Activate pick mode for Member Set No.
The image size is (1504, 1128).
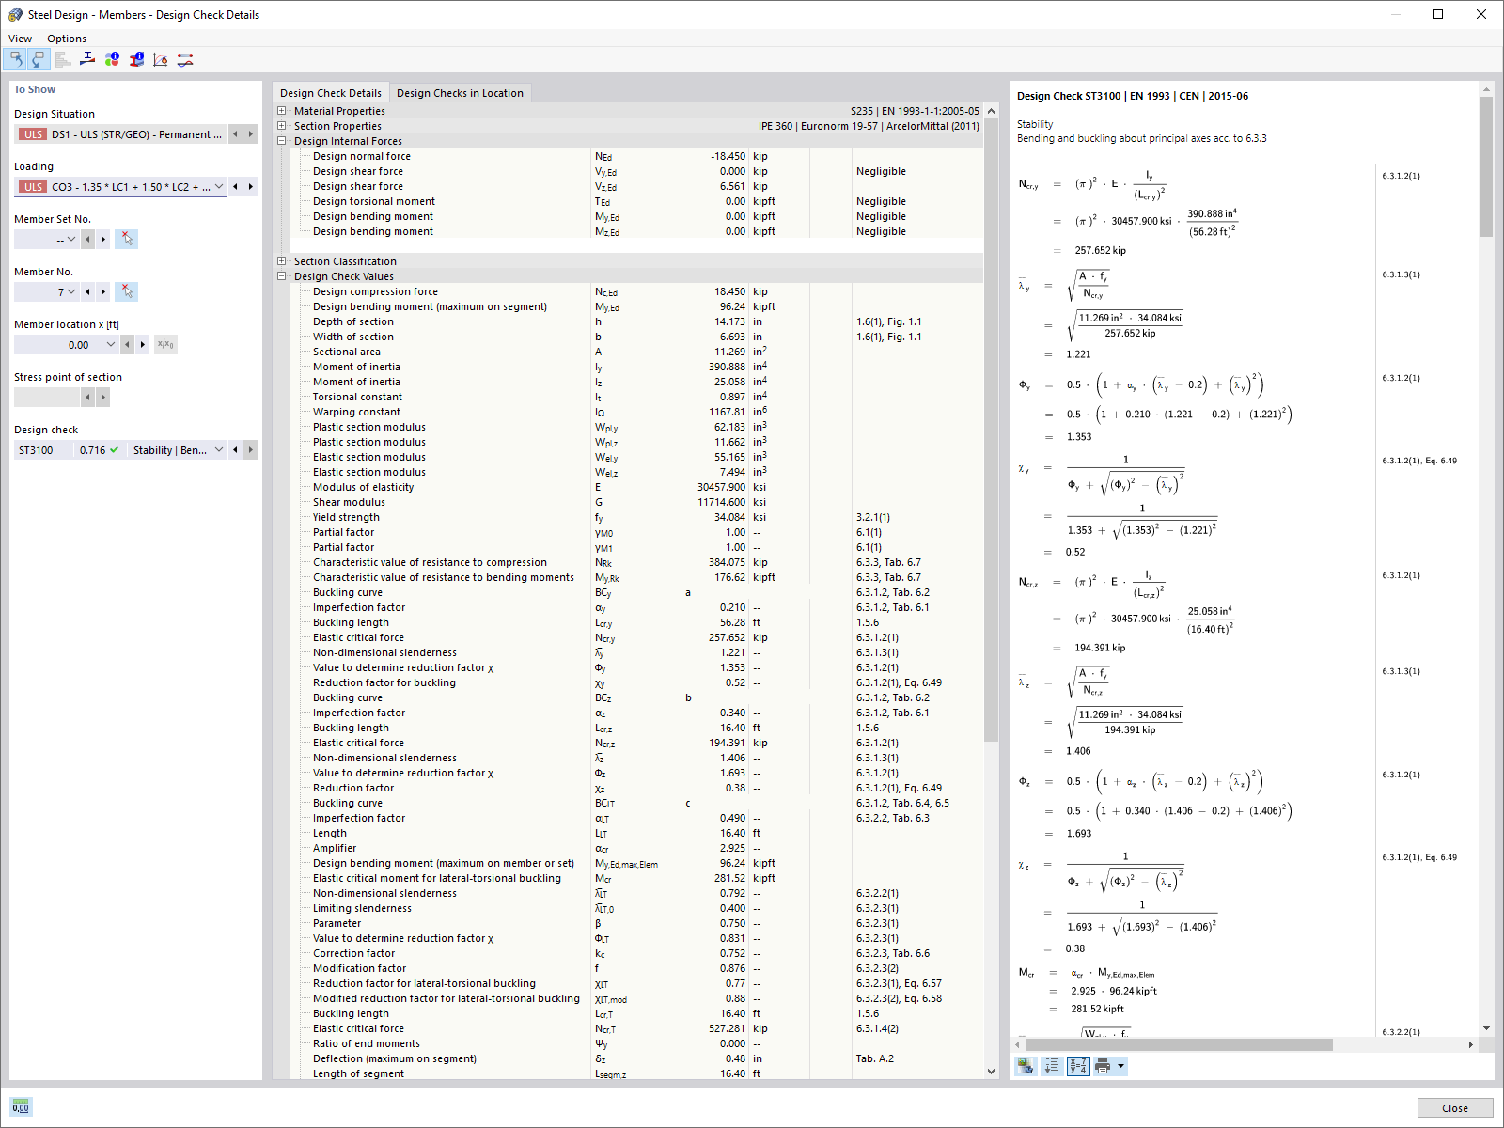pos(126,239)
